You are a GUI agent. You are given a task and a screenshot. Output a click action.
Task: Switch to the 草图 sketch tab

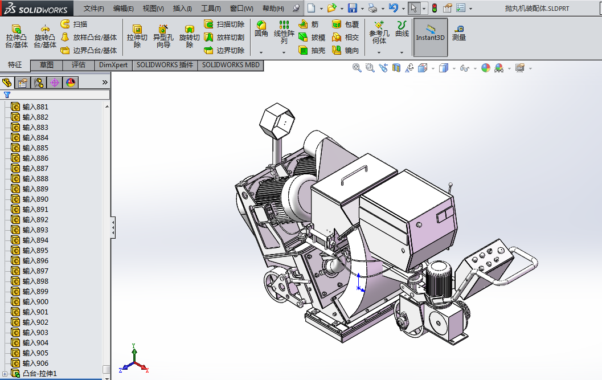pos(47,65)
